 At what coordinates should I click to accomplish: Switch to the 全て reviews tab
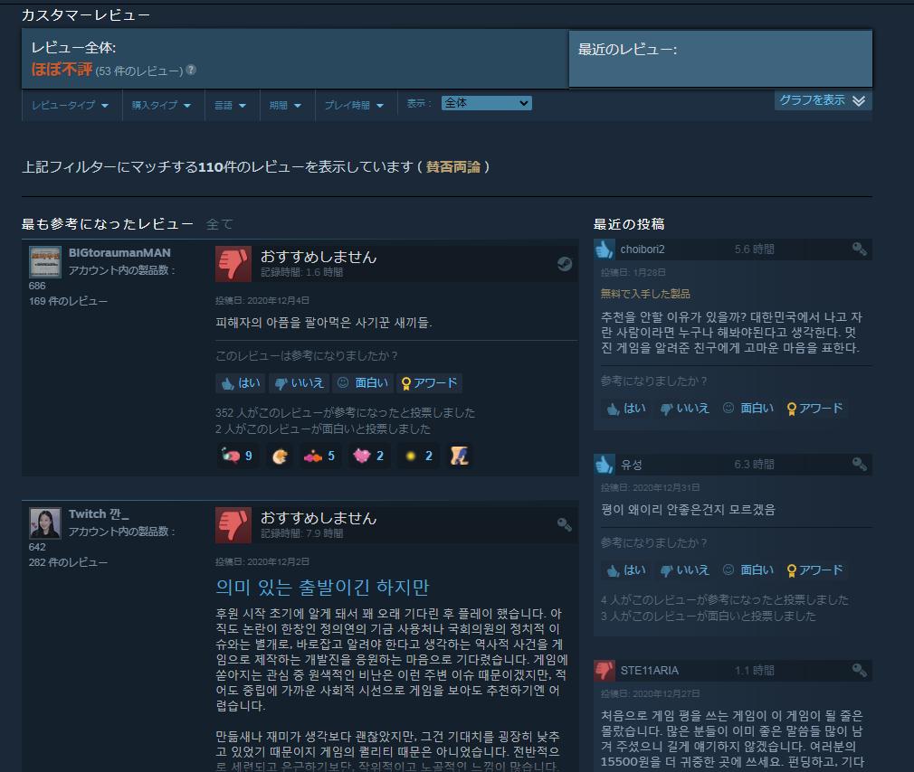(x=219, y=224)
